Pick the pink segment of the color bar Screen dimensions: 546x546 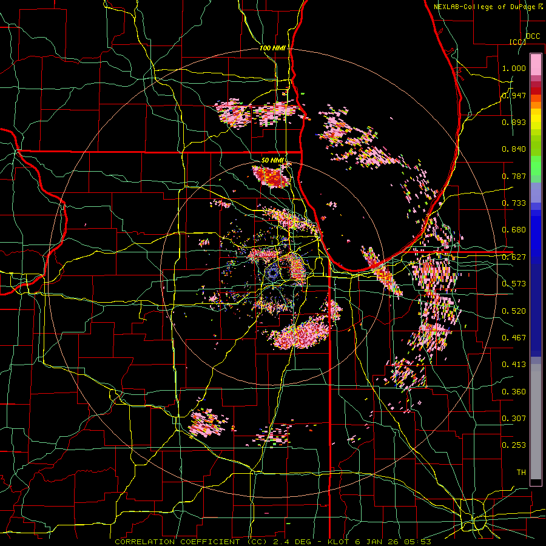(536, 64)
